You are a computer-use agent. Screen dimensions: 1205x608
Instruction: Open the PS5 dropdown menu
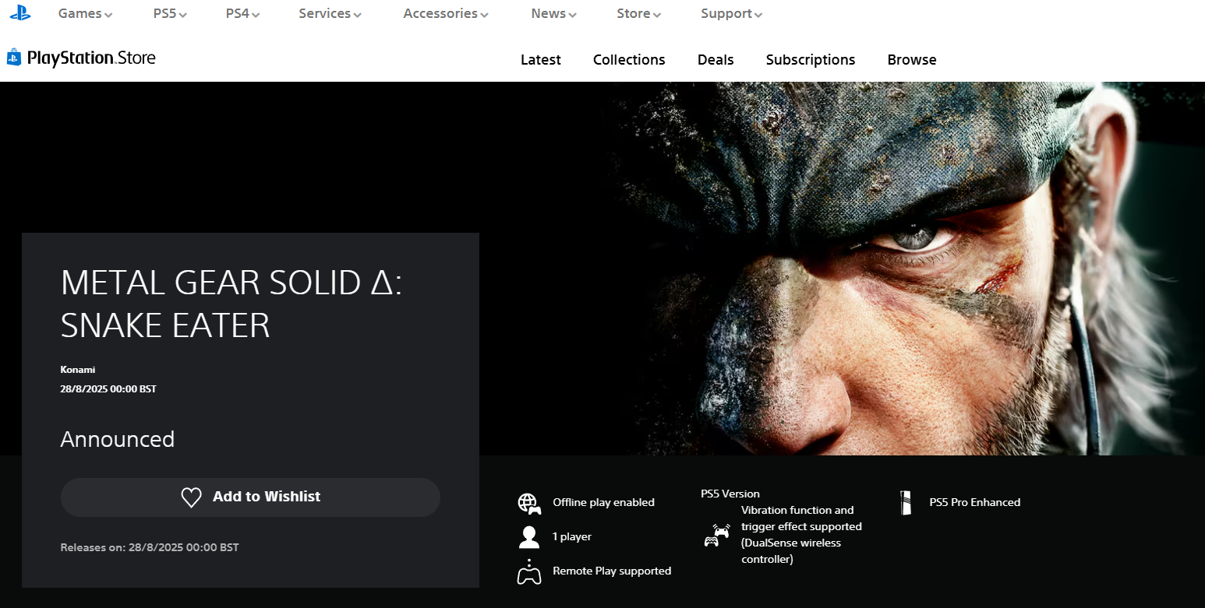point(168,13)
